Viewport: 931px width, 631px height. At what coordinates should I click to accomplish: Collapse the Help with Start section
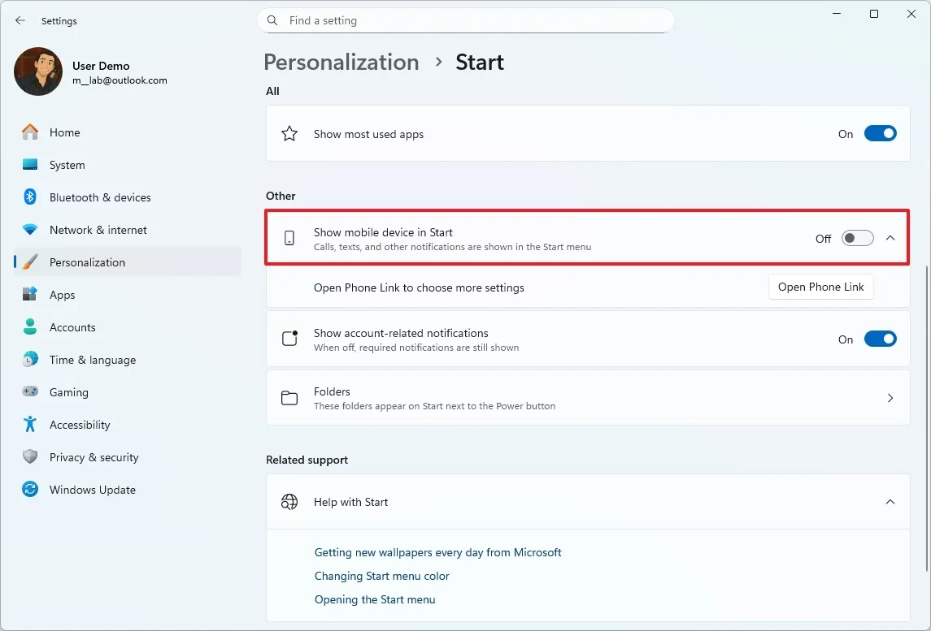point(890,502)
